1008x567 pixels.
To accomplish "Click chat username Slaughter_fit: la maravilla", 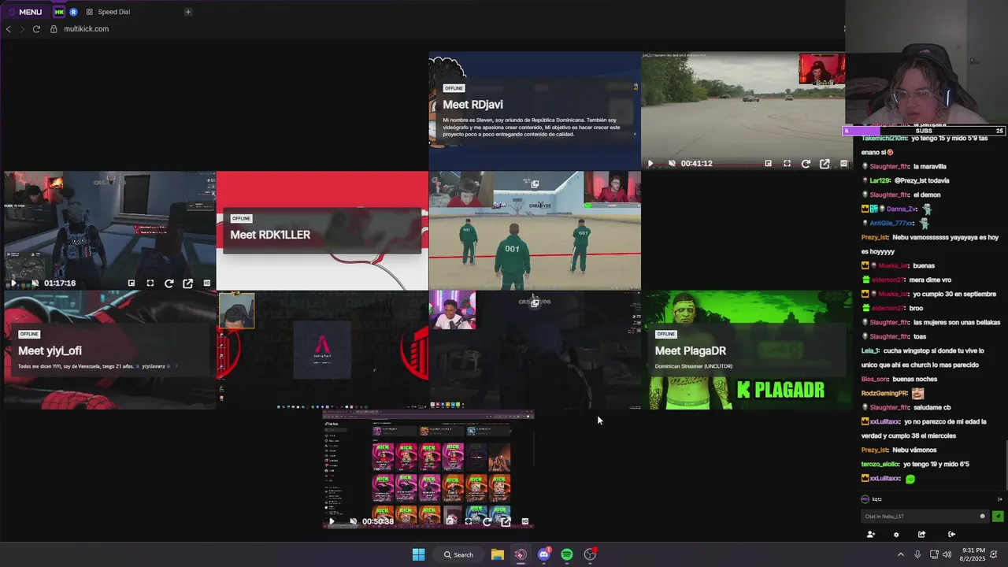I will pyautogui.click(x=889, y=166).
